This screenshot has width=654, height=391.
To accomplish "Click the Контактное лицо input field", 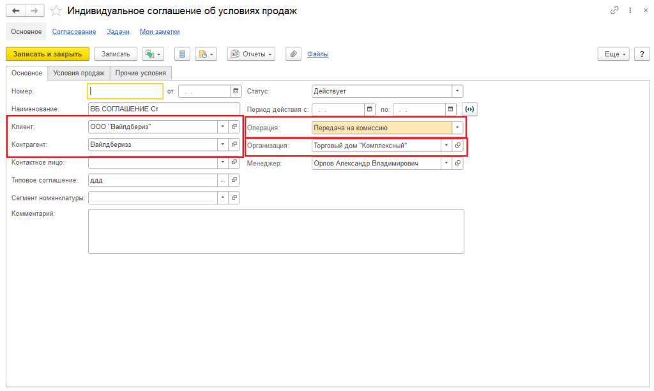I will coord(153,162).
